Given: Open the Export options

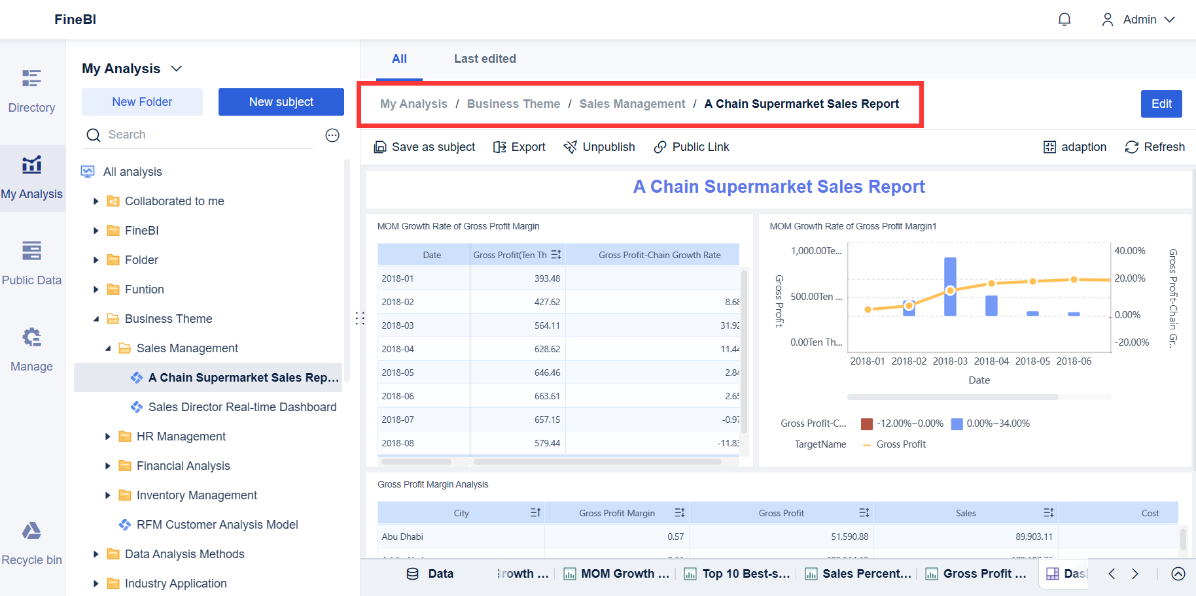Looking at the screenshot, I should 519,146.
